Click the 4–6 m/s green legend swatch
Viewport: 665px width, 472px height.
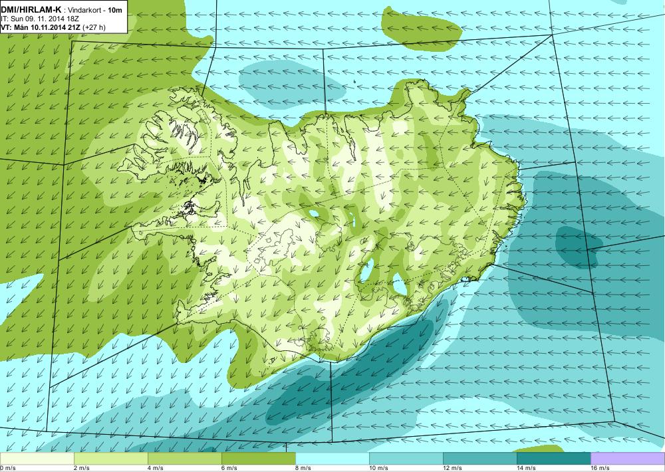184,459
